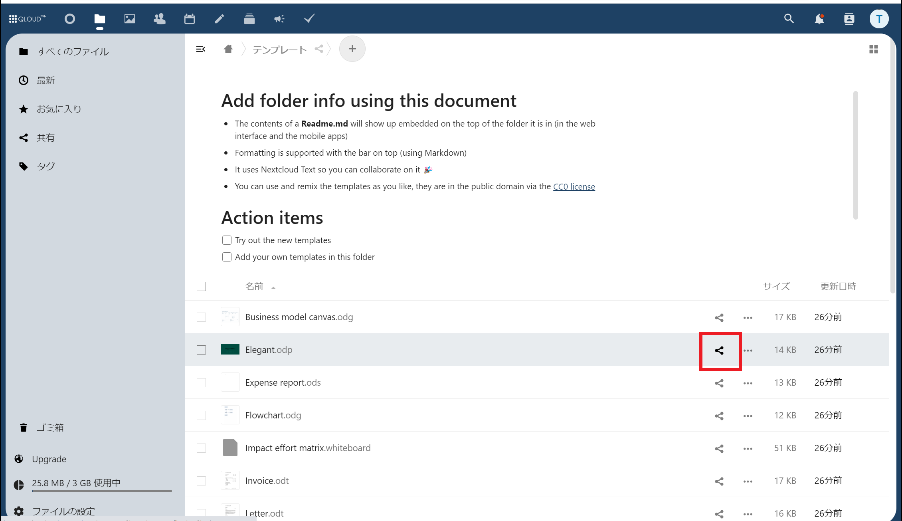
Task: Open the Photos app icon in top bar
Action: tap(130, 19)
